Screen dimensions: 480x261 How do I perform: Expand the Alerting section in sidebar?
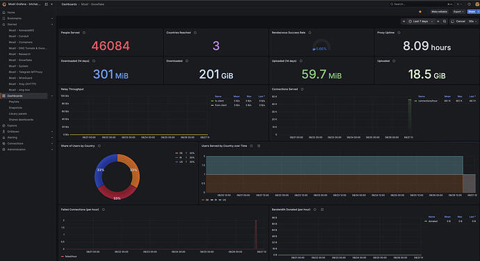(x=52, y=138)
